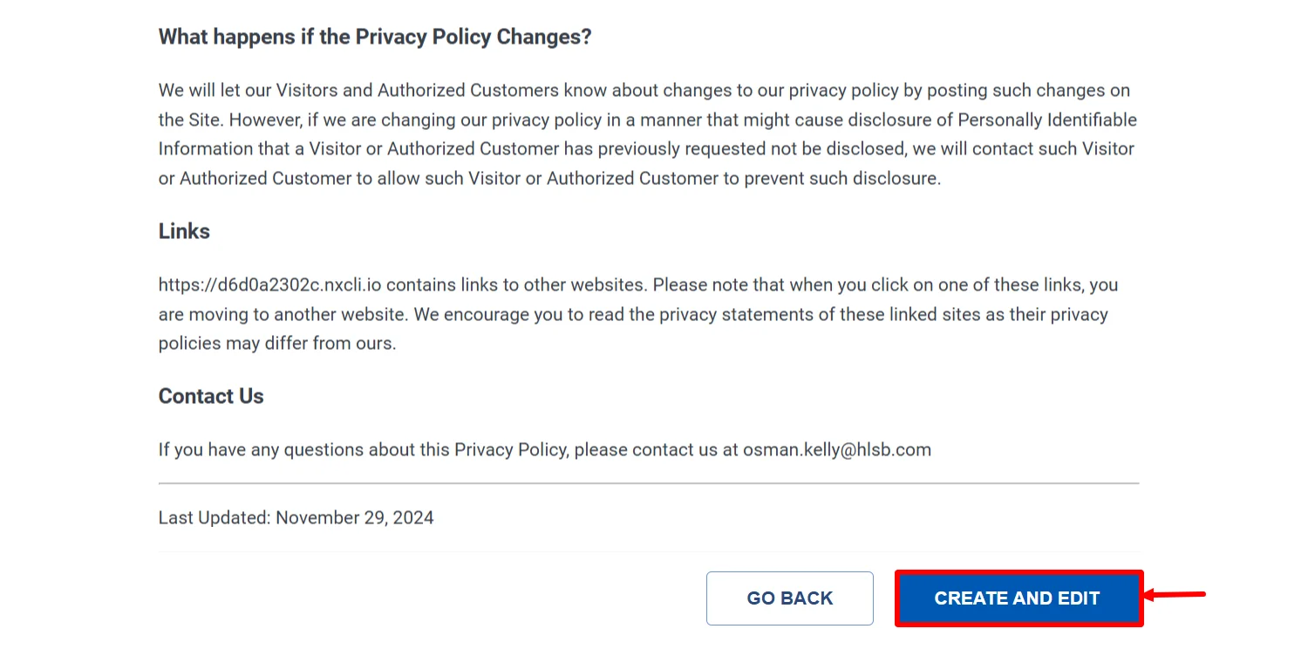
Task: Click the https://d6d0a2302c.nxcli.io URL text
Action: pyautogui.click(x=271, y=285)
